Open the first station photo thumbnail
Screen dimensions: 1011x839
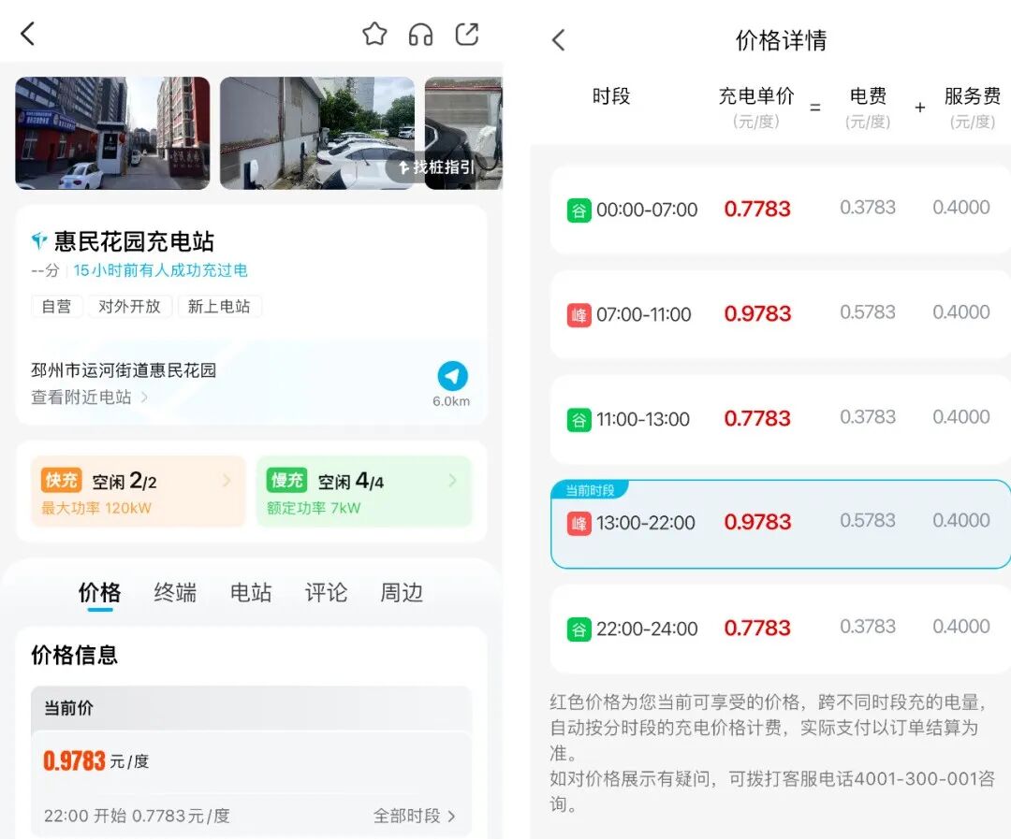click(112, 132)
